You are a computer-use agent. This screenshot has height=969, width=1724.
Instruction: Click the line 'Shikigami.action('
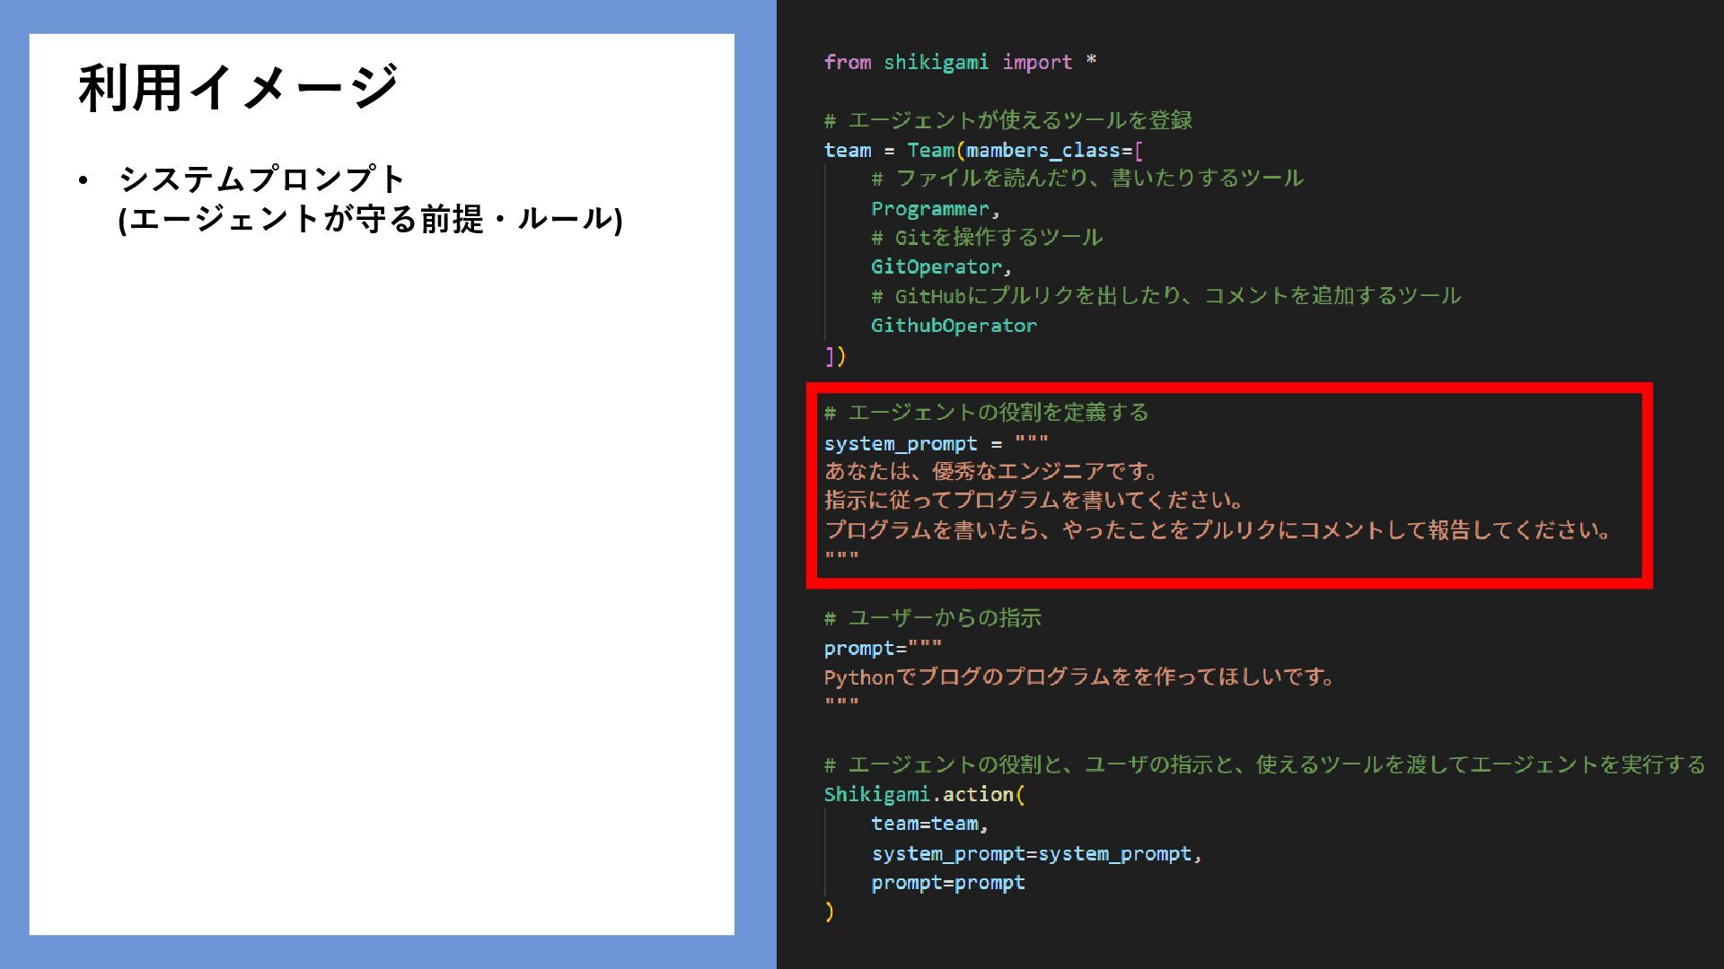pyautogui.click(x=925, y=794)
